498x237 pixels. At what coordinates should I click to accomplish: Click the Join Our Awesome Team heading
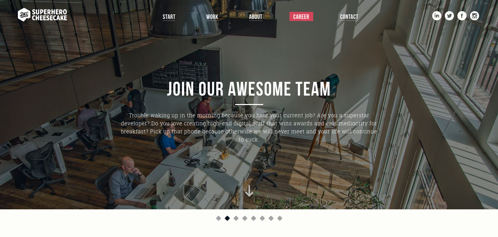pyautogui.click(x=249, y=89)
